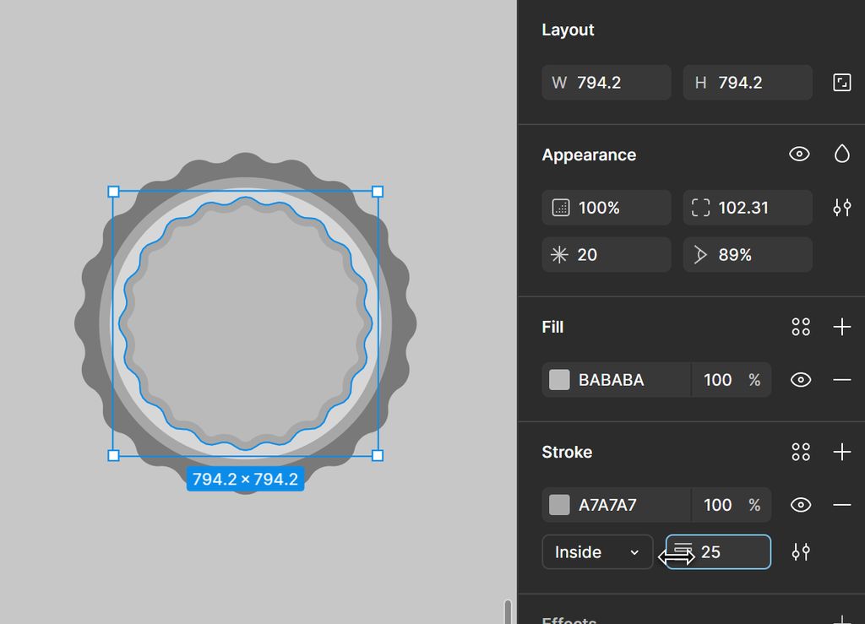Add a new fill with plus icon
The height and width of the screenshot is (624, 865).
click(841, 327)
